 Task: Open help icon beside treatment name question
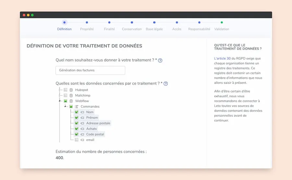pos(160,60)
